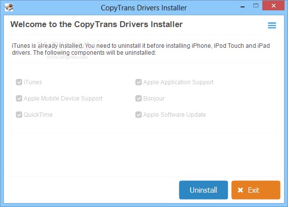This screenshot has height=207, width=288.
Task: Close the CopyTrans Drivers Installer window
Action: pyautogui.click(x=273, y=6)
